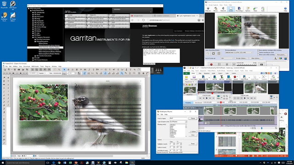
Task: Click Add File in VideoPad toolbar
Action: point(215,77)
